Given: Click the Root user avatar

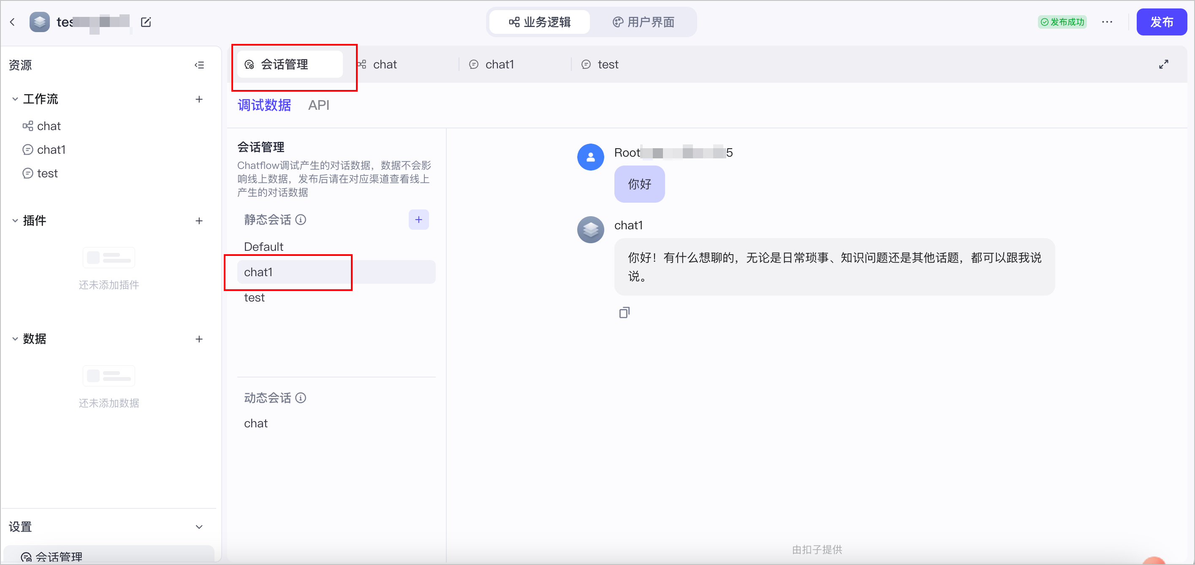Looking at the screenshot, I should click(x=590, y=157).
